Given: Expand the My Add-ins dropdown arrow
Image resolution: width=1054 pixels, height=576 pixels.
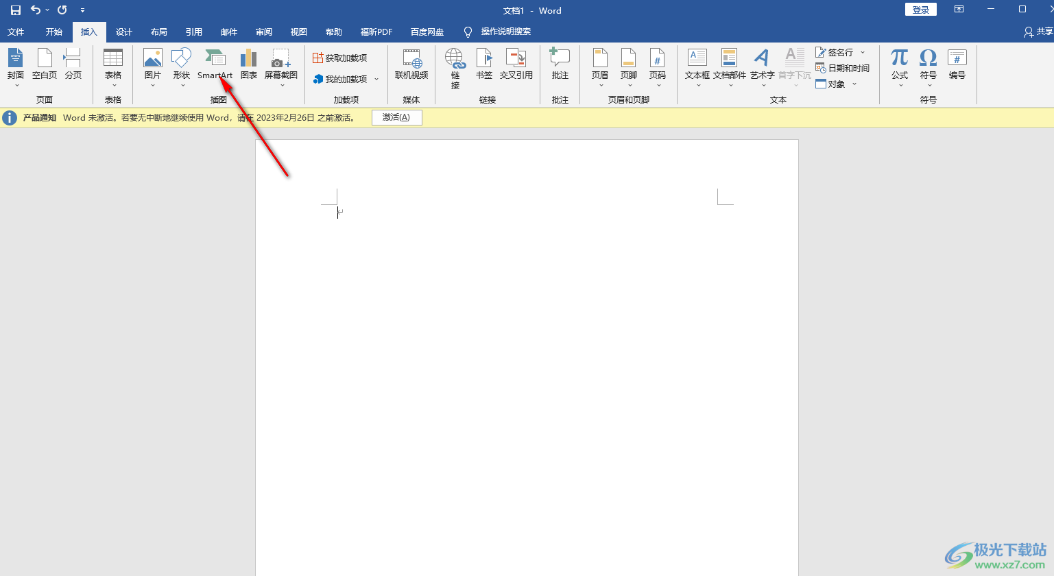Looking at the screenshot, I should pyautogui.click(x=376, y=80).
